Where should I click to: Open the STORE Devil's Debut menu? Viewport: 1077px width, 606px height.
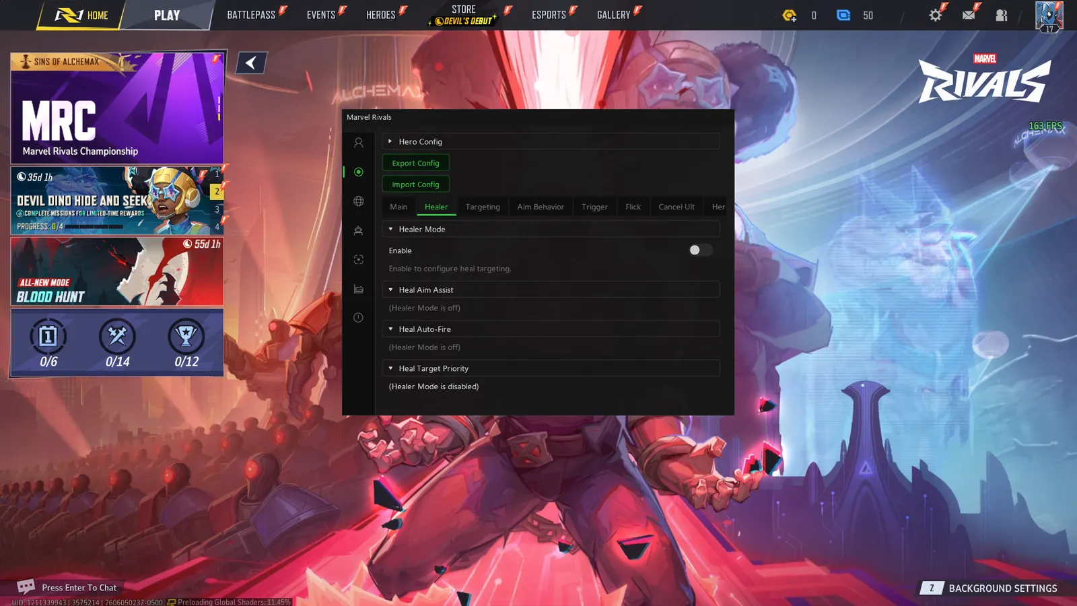click(x=464, y=15)
